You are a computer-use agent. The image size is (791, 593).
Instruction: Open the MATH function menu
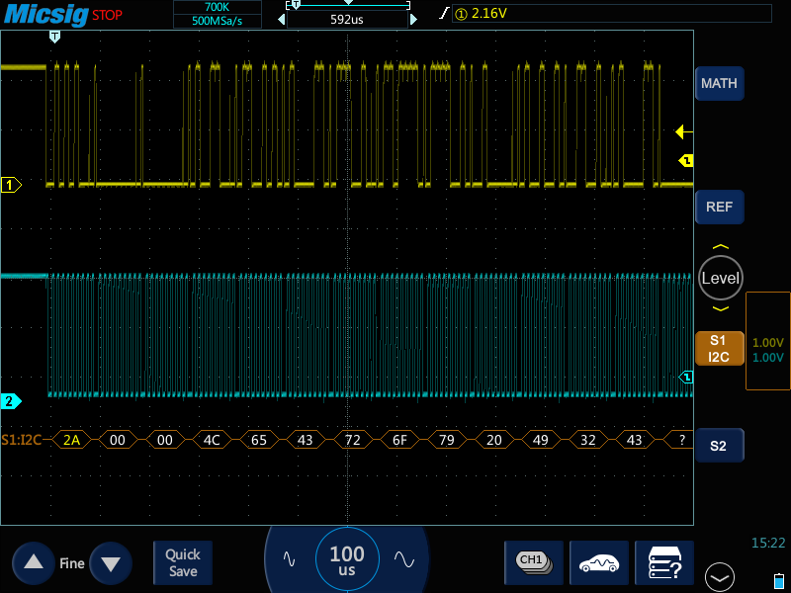[720, 83]
